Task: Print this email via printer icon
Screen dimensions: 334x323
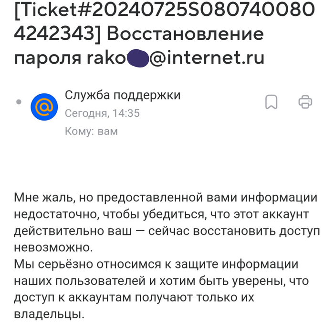Action: [305, 101]
